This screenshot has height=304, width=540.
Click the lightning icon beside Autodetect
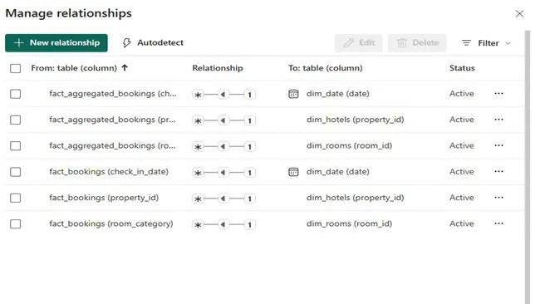(127, 43)
